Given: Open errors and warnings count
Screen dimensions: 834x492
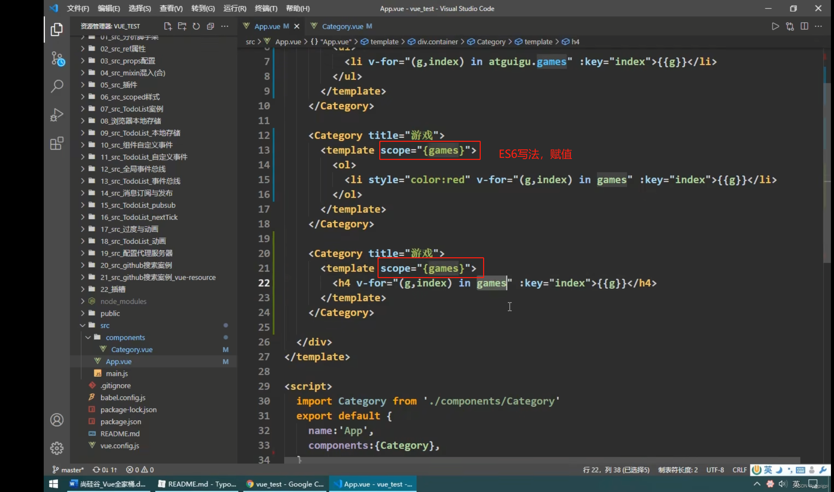Looking at the screenshot, I should (x=140, y=470).
